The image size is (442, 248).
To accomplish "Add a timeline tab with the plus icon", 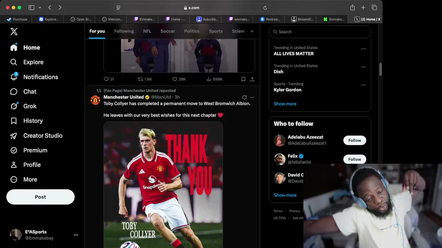I will click(252, 31).
